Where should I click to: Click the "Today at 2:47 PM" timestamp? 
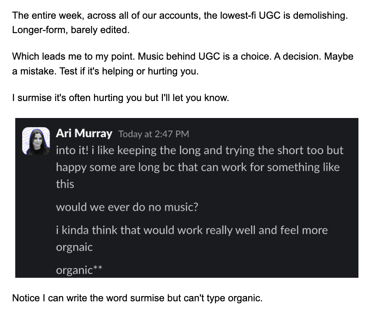coord(153,134)
